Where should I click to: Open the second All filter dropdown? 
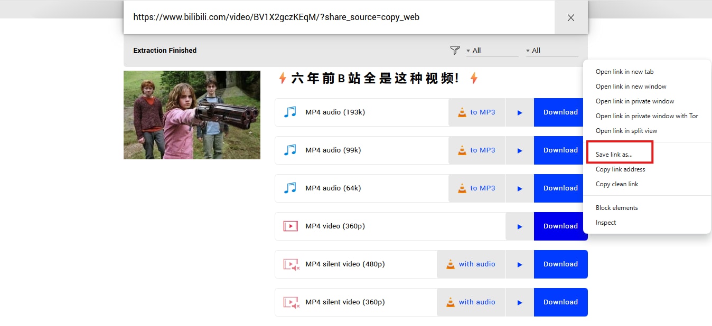pos(551,51)
